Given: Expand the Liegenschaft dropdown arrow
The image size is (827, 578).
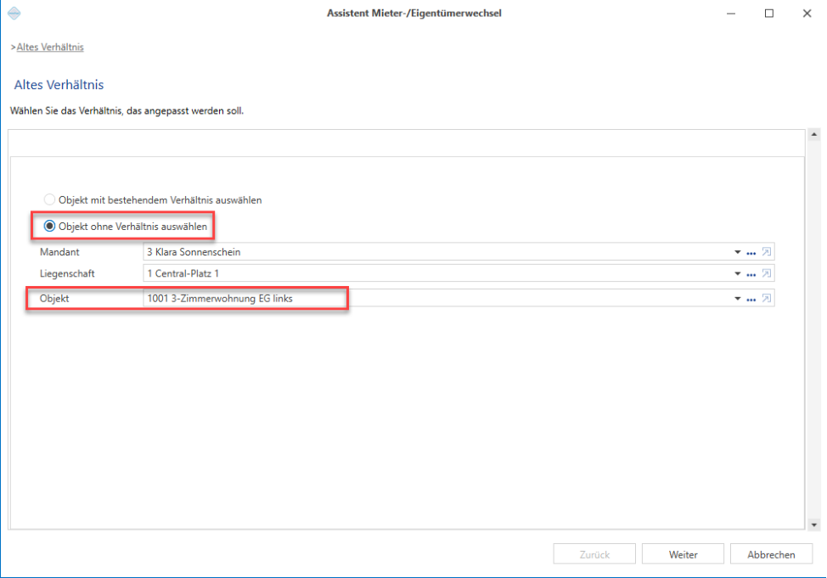Looking at the screenshot, I should pos(737,273).
